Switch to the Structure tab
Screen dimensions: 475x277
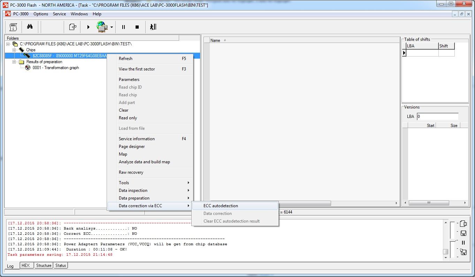(x=44, y=265)
